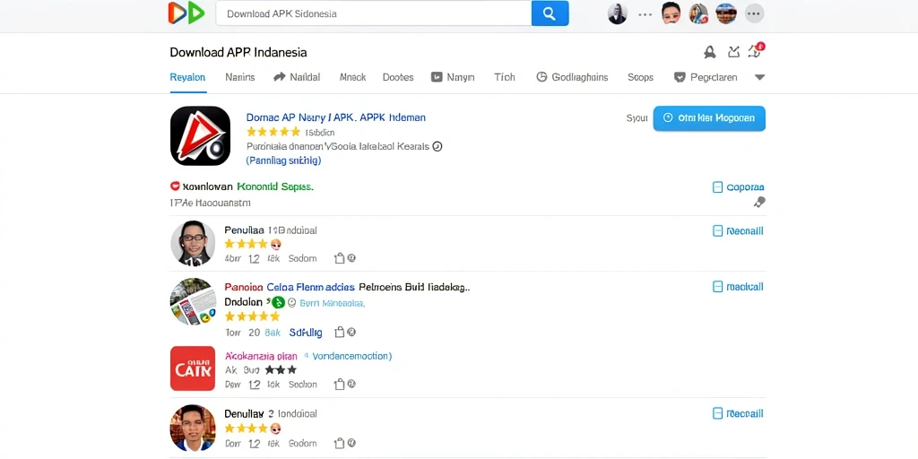Open the Vondancemoction) link
918x459 pixels.
coord(351,356)
